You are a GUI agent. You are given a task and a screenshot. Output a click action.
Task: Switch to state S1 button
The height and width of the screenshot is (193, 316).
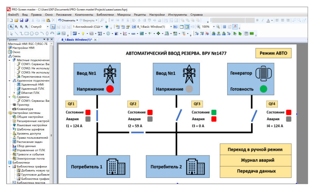(x=17, y=27)
